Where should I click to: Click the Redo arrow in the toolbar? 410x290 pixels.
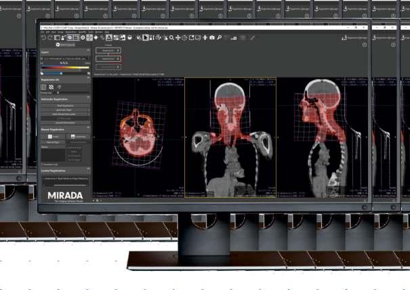coord(49,38)
